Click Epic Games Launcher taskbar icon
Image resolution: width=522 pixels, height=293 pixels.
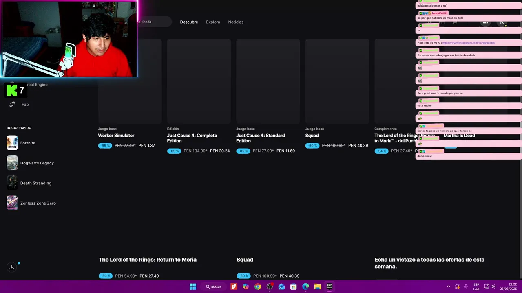pos(329,286)
